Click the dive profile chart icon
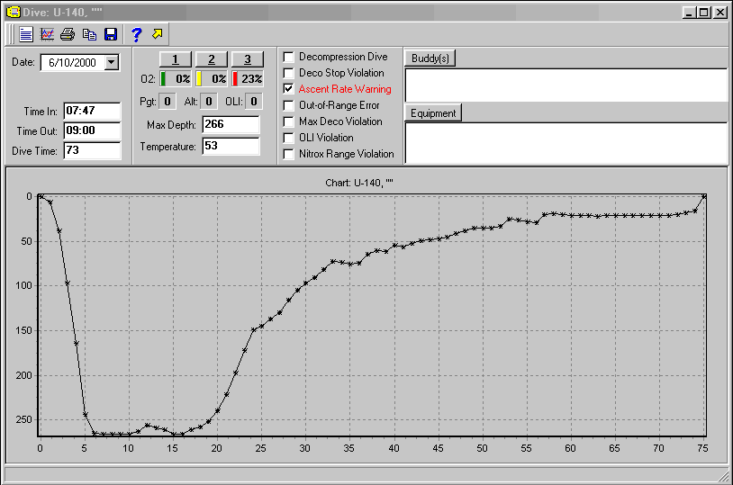This screenshot has height=485, width=733. point(47,34)
